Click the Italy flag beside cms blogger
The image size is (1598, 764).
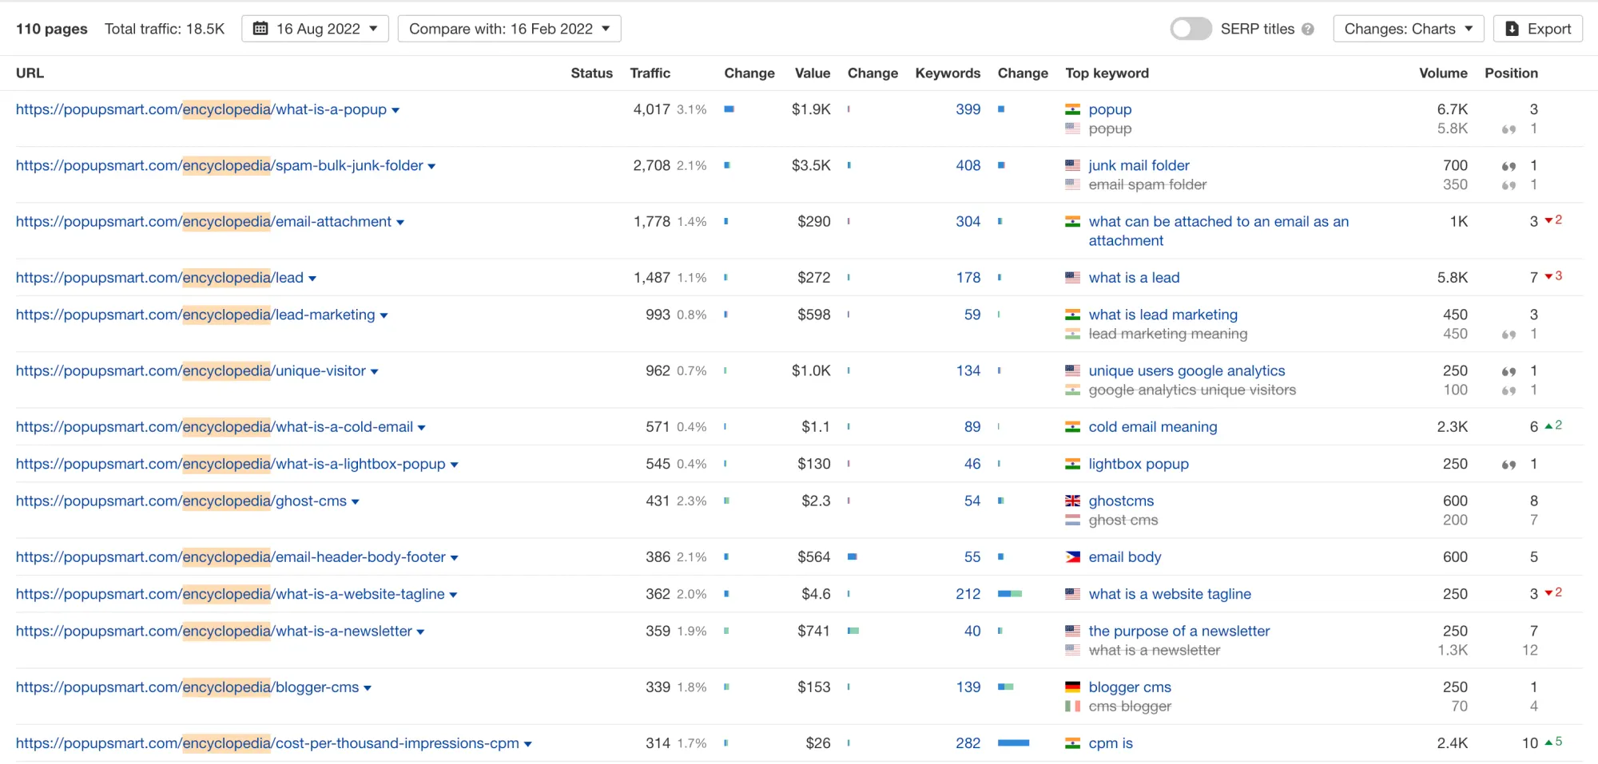[1072, 706]
